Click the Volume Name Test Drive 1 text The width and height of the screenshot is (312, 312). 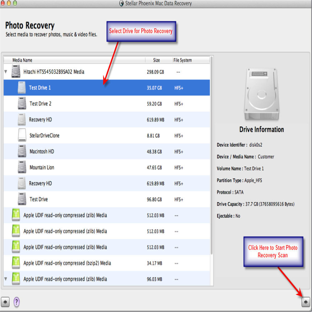click(x=240, y=168)
